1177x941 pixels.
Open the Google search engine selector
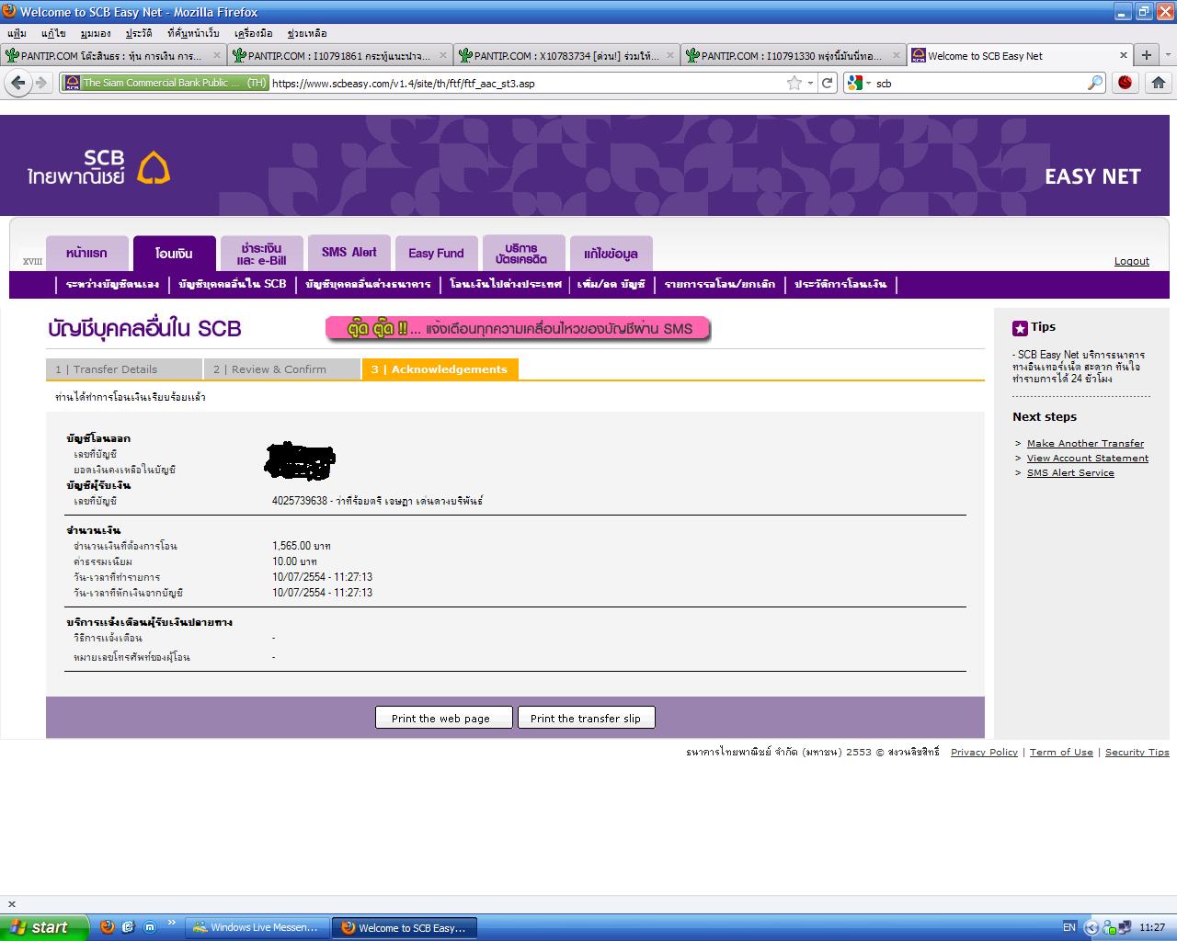point(858,83)
